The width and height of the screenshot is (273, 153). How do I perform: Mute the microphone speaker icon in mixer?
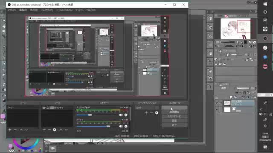click(121, 126)
